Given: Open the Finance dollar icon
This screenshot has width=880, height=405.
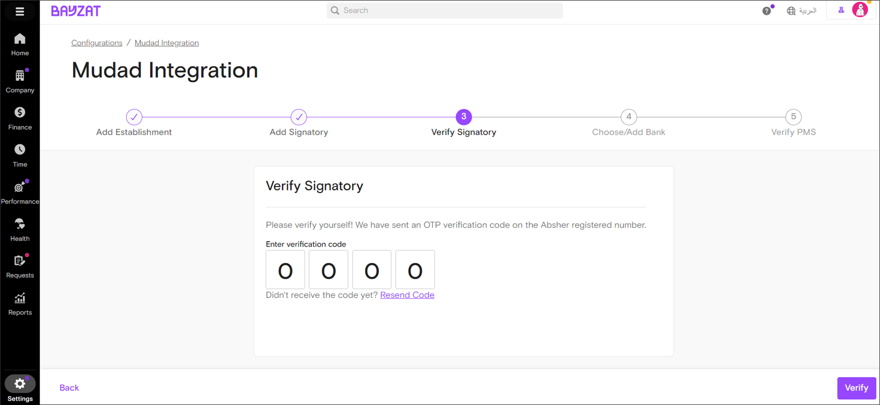Looking at the screenshot, I should pos(20,113).
